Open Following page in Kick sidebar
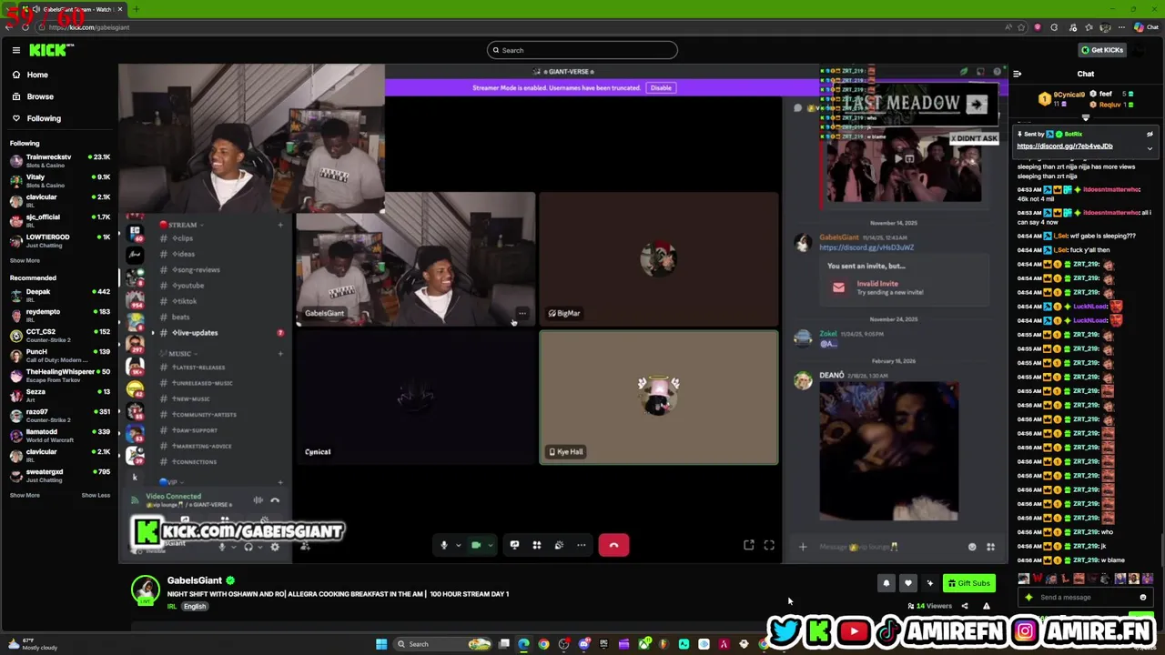The image size is (1165, 655). (x=44, y=118)
